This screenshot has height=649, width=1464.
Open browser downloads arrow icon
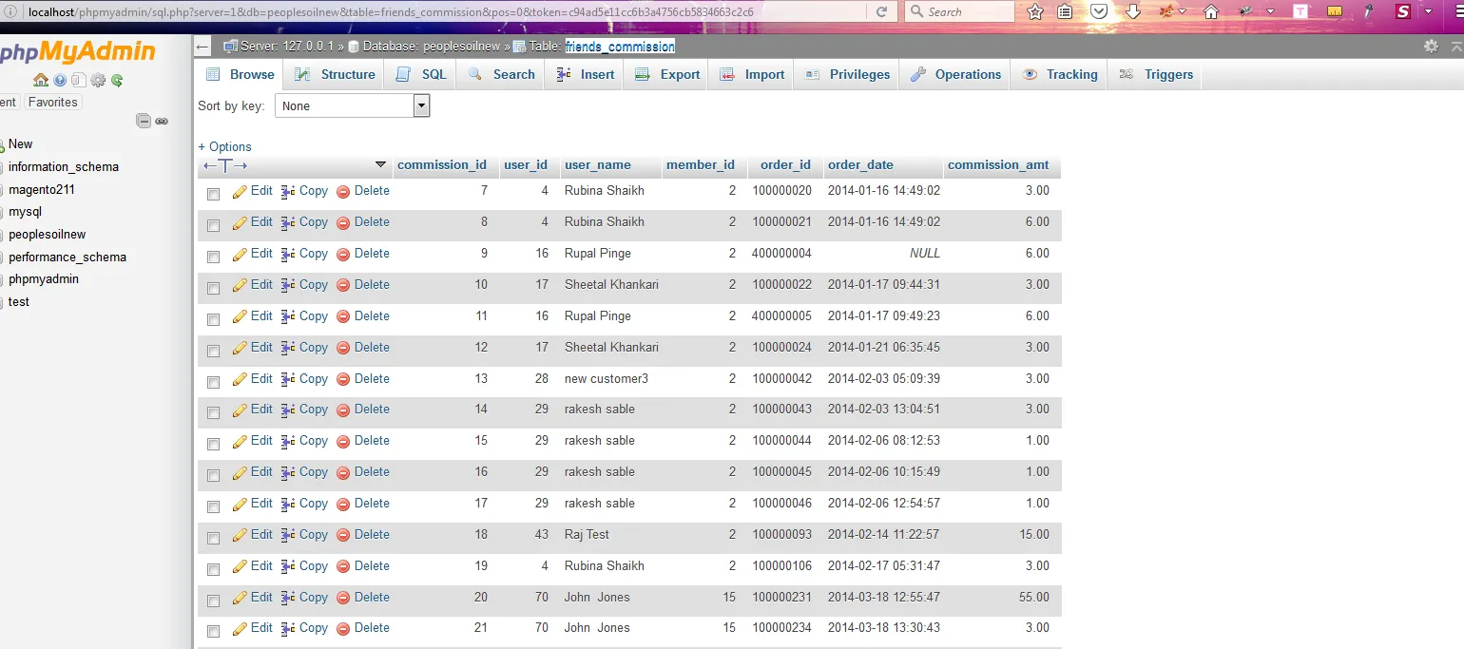pos(1132,11)
